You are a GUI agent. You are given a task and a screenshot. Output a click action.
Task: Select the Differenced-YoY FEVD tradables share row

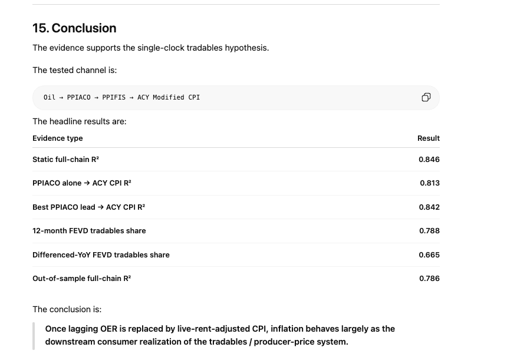[x=236, y=255]
